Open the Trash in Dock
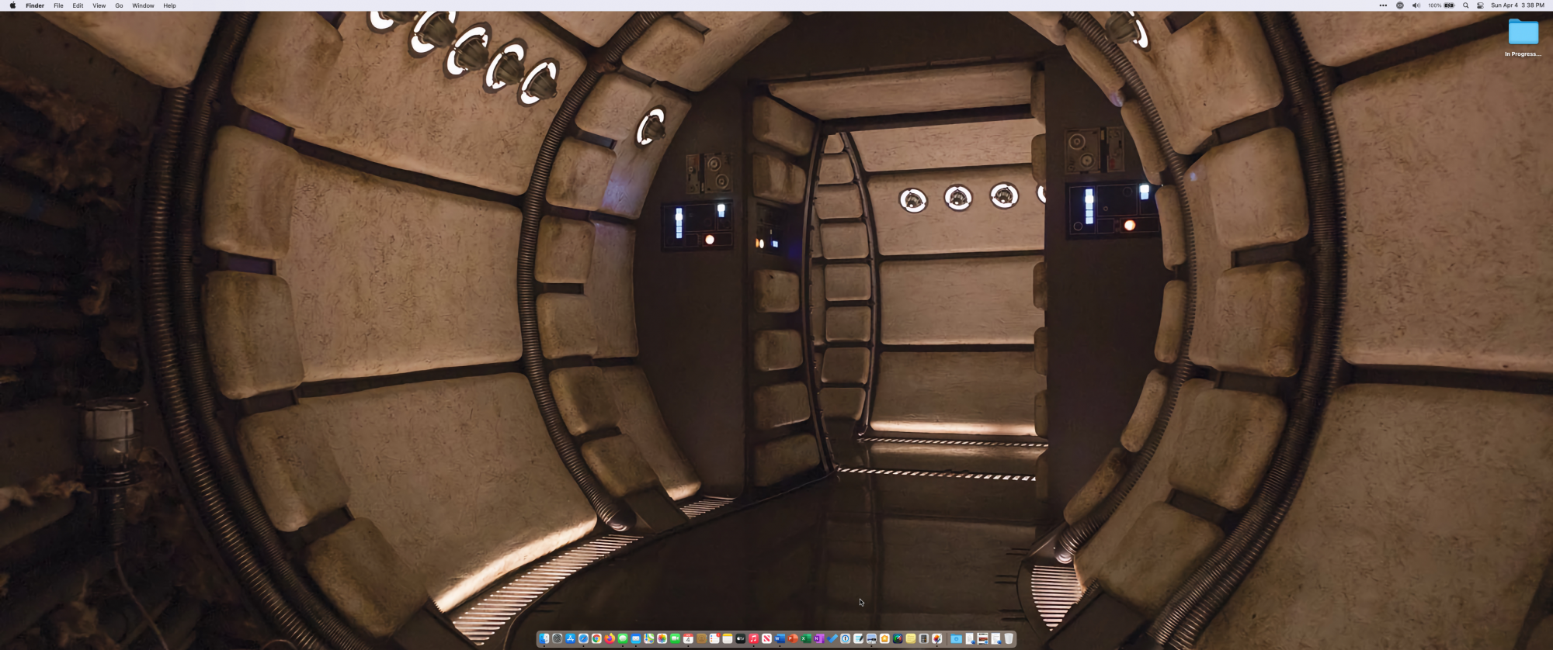 (x=1009, y=638)
